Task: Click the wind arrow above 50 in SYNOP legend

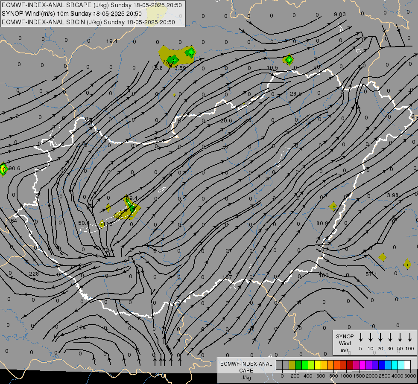Action: [400, 337]
